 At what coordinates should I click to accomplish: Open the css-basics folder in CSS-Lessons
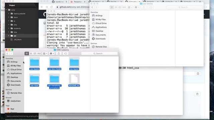coord(34,64)
